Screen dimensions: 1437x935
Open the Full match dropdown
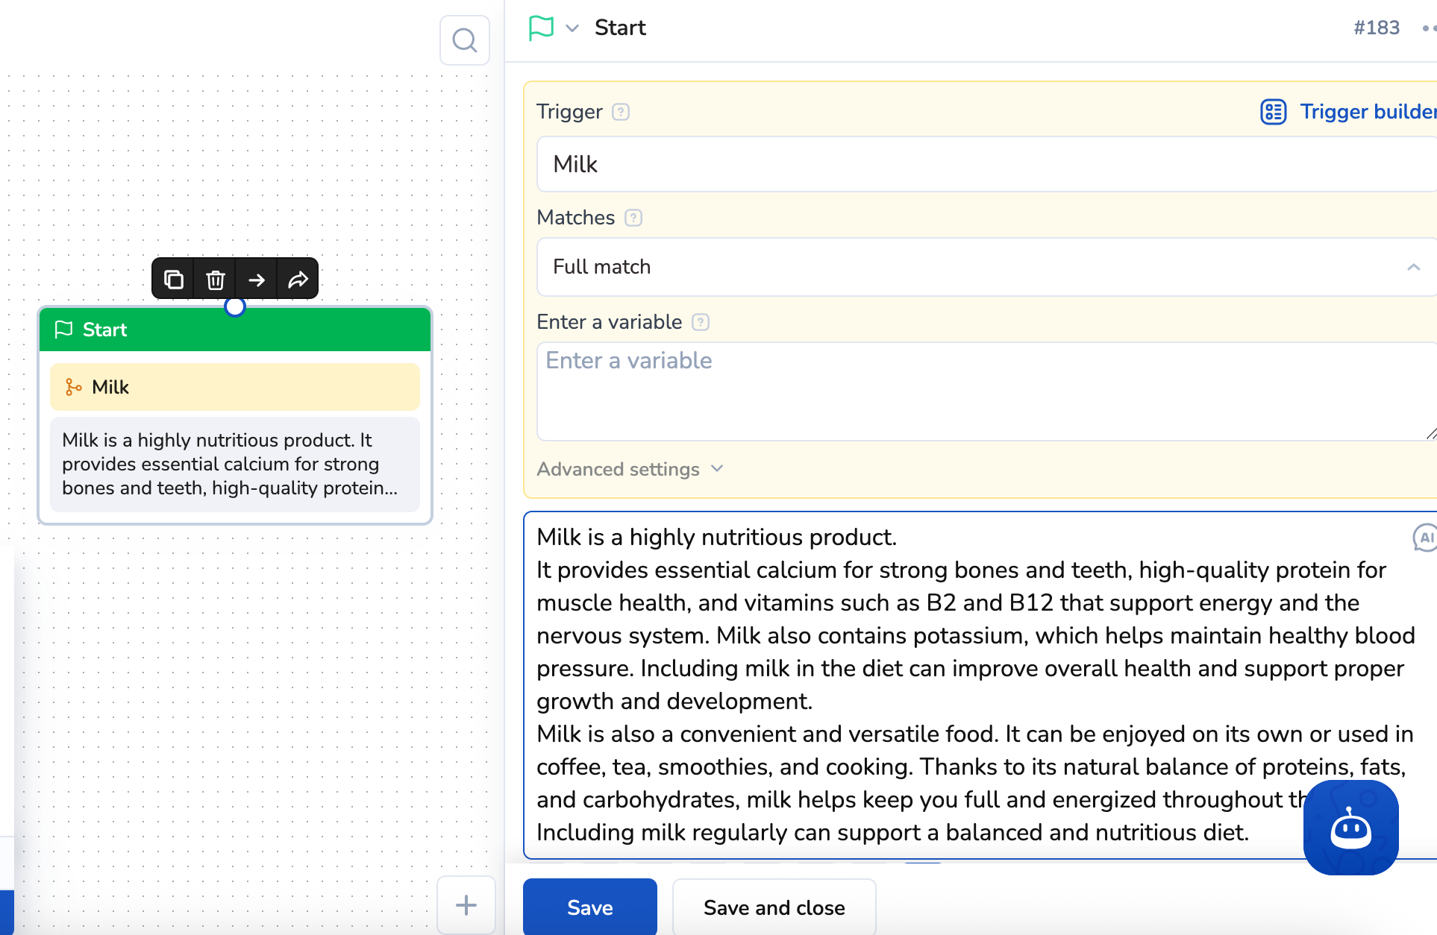(x=985, y=267)
